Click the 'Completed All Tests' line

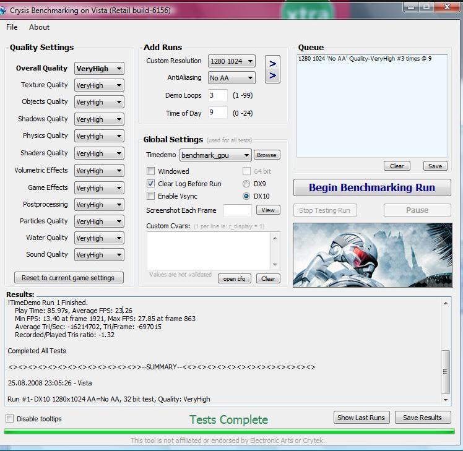37,351
